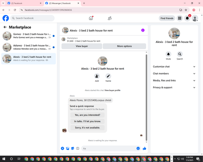Reload the page in browser

[15, 10]
